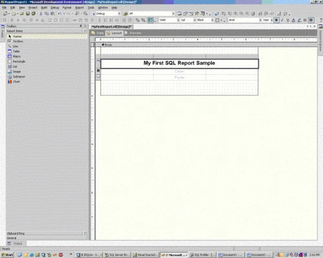Open the Solution Explorer side tab
The height and width of the screenshot is (258, 323).
tap(320, 41)
